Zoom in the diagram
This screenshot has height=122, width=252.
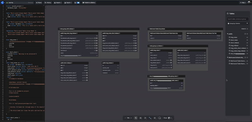click(131, 118)
